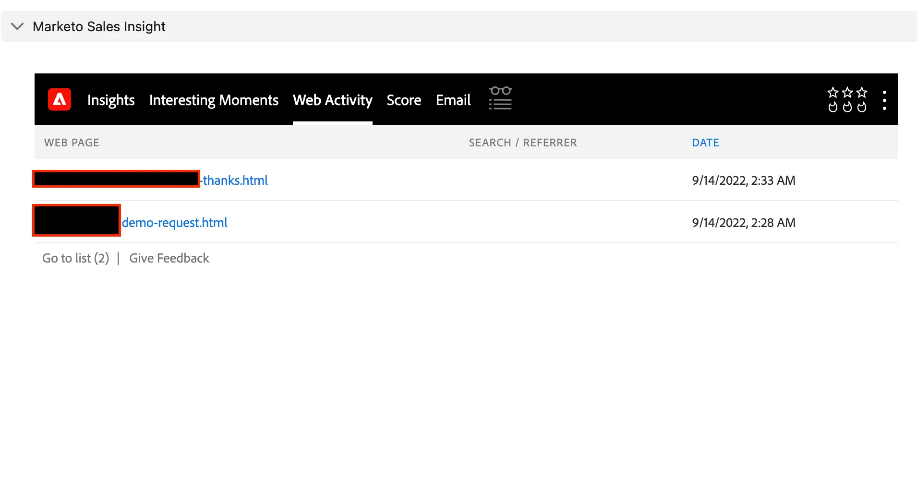The width and height of the screenshot is (917, 502).
Task: Open the Insights tab
Action: pos(111,100)
